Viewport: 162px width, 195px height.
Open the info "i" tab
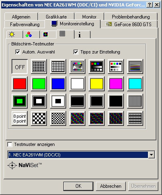pyautogui.click(x=83, y=35)
